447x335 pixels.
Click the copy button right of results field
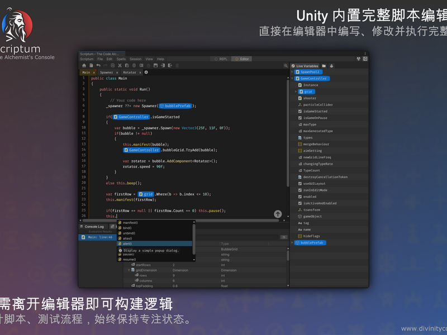click(x=284, y=237)
